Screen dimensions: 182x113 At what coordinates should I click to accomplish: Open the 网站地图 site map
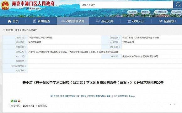click(176, 12)
